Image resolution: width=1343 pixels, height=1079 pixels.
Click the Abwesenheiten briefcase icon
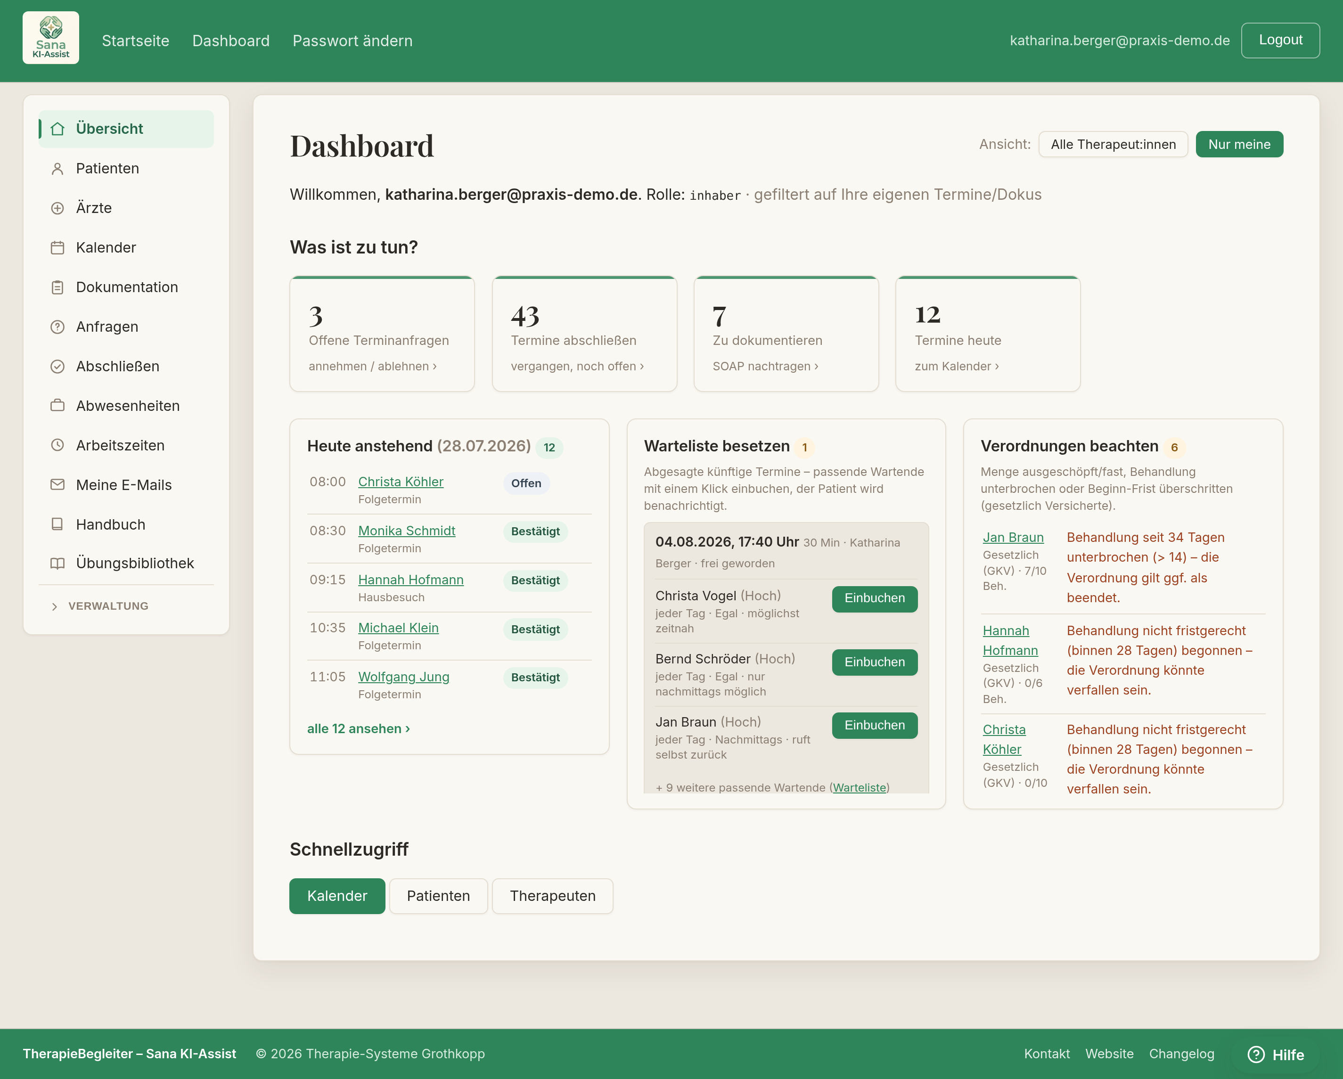[x=57, y=406]
